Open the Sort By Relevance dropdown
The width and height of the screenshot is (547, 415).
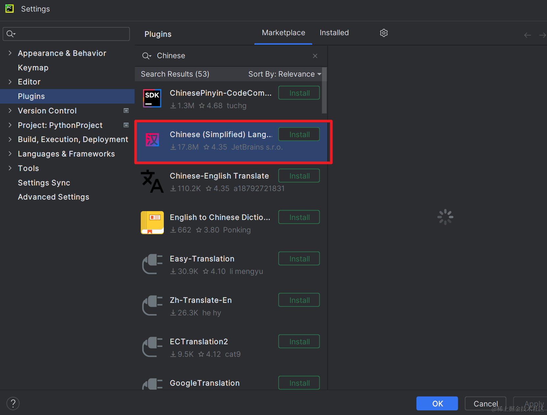(285, 74)
